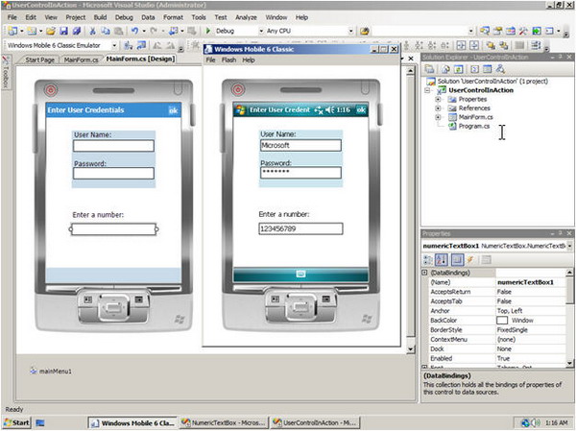Click the Bring to Front layout icon

coord(490,45)
